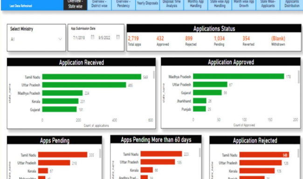Click the 1,034 Pending status card
This screenshot has height=179, width=303.
(220, 41)
